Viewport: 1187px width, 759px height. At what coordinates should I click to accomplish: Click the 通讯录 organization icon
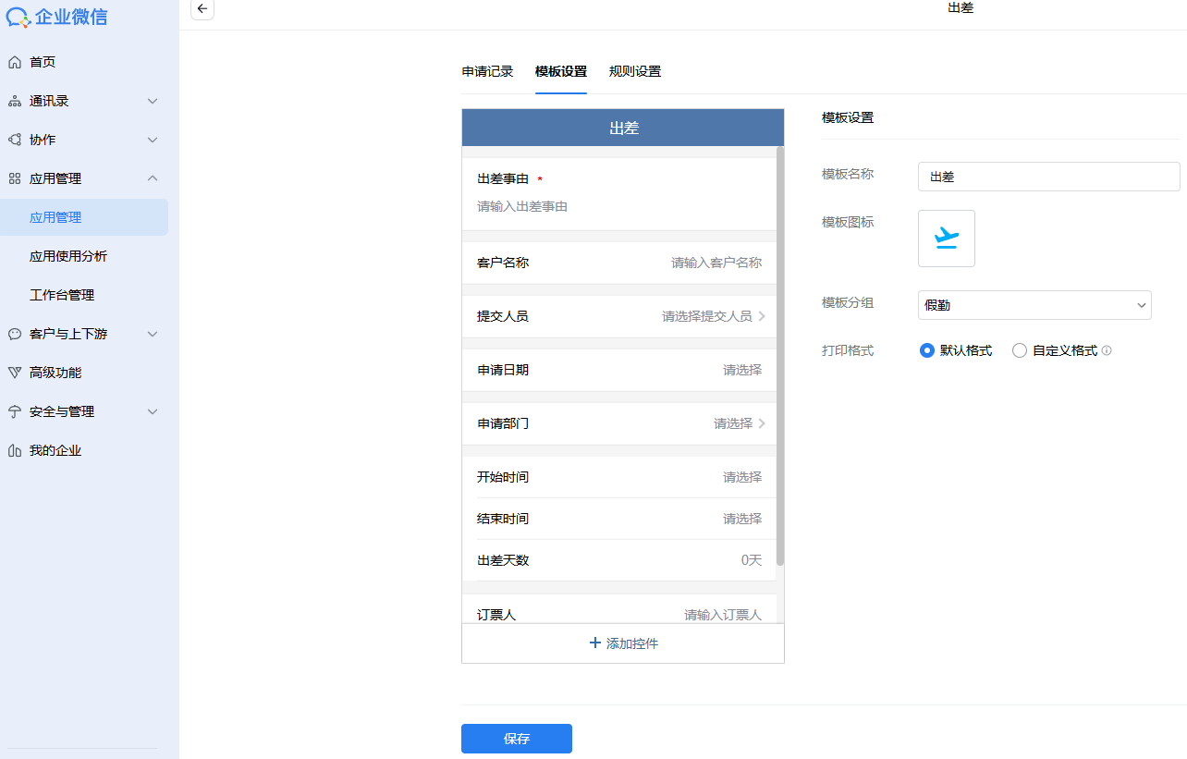(x=15, y=101)
